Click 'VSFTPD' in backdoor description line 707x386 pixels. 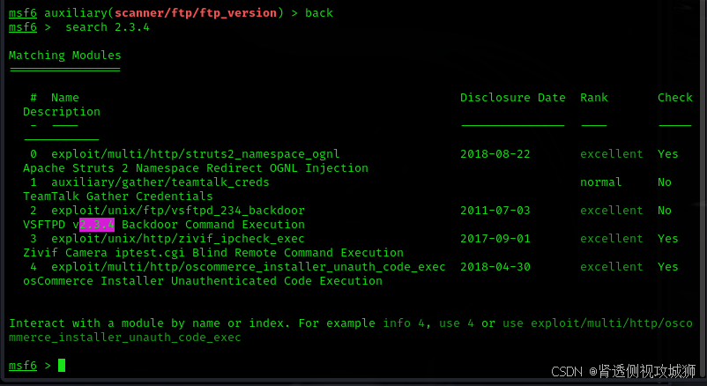pos(44,225)
